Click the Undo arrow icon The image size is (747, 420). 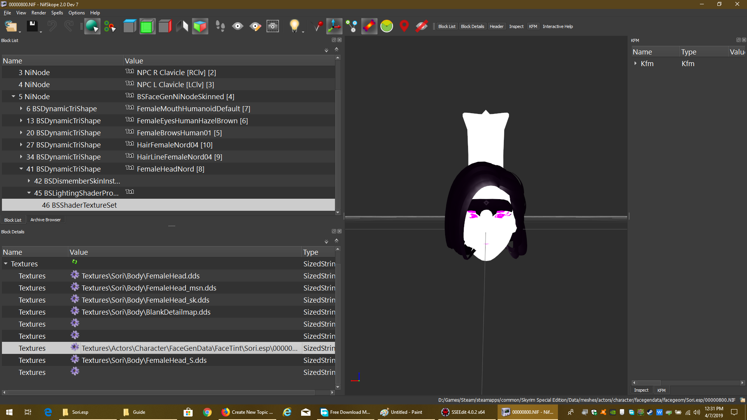[x=52, y=26]
